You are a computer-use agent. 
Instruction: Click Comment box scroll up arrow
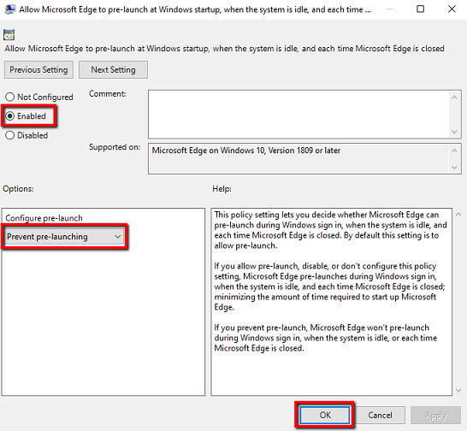(x=454, y=97)
